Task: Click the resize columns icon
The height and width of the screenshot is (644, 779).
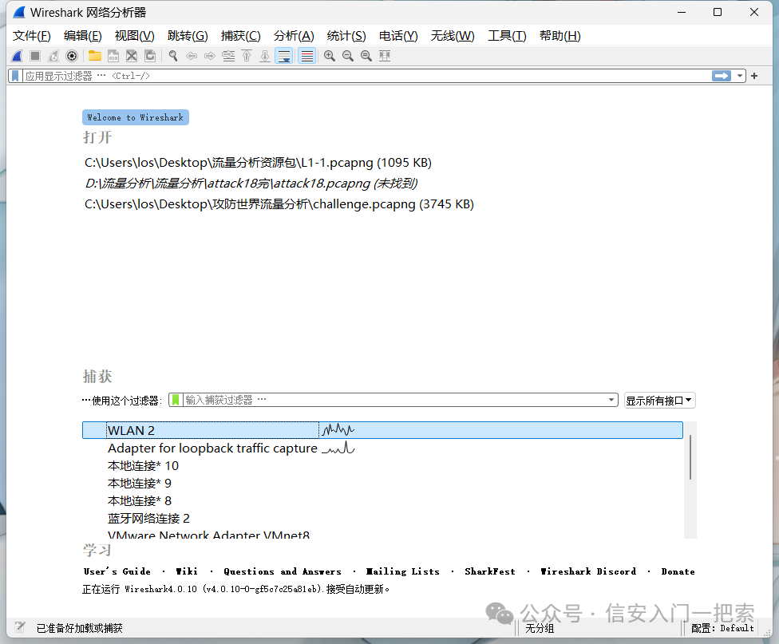Action: [x=385, y=56]
